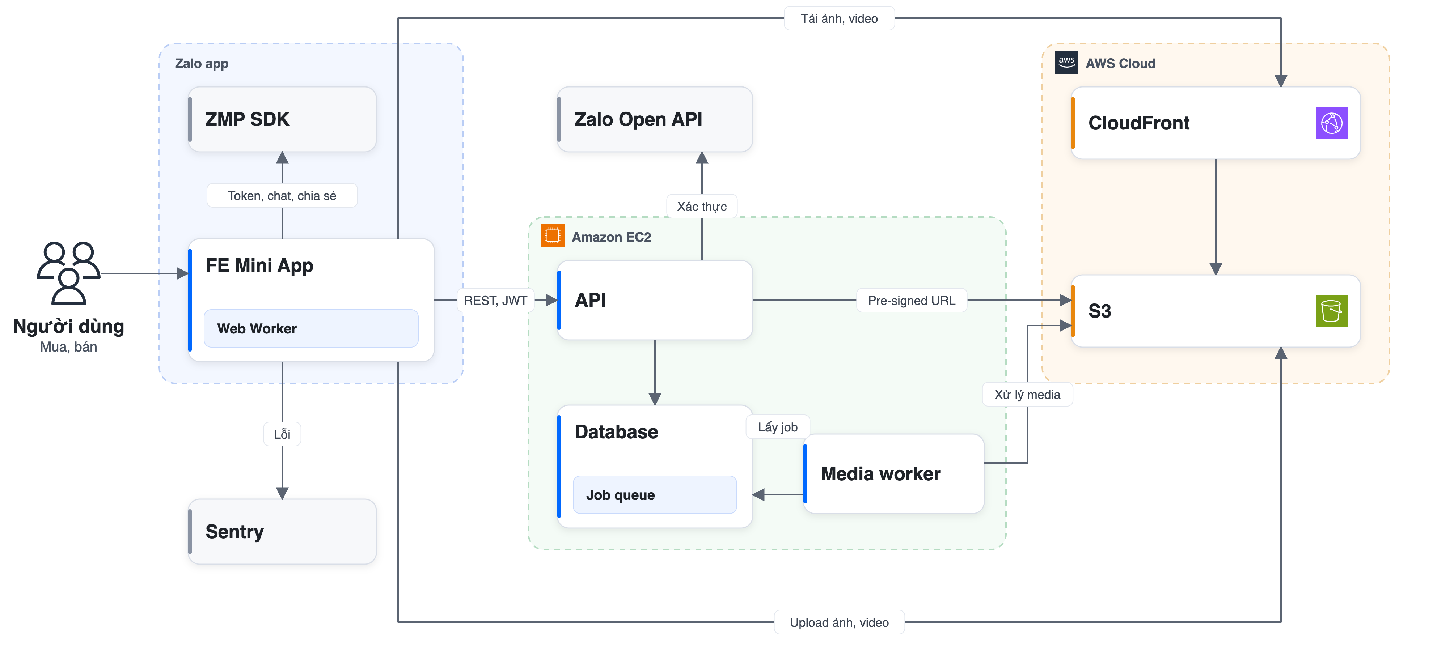
Task: Click the 'REST, JWT' edge label
Action: pyautogui.click(x=496, y=300)
